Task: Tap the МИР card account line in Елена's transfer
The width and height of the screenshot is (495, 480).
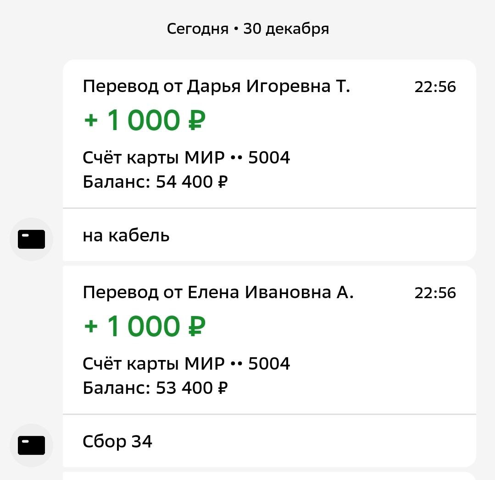Action: click(186, 364)
